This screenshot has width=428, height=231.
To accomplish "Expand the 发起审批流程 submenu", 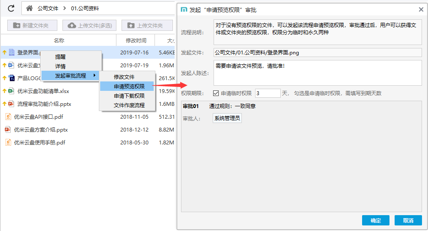I will pyautogui.click(x=71, y=76).
